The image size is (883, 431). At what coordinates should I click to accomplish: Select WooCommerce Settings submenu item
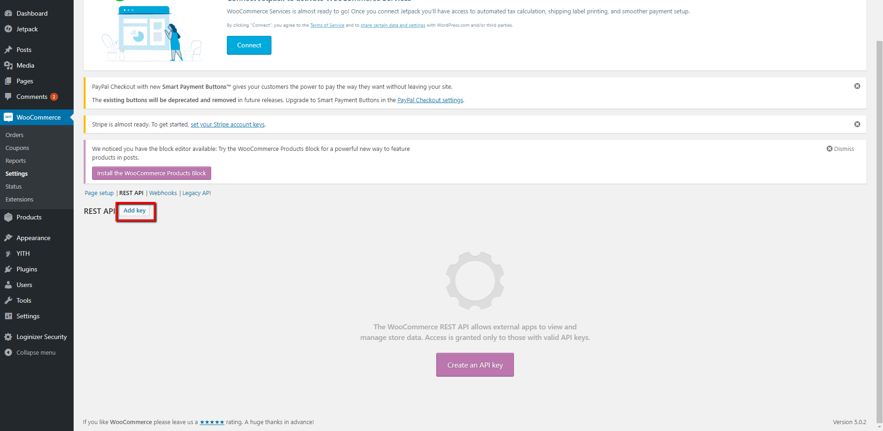coord(17,173)
